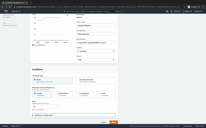Pick the Greater/Equal threshold condition
Screen dimensions: 206x128
coord(56,93)
